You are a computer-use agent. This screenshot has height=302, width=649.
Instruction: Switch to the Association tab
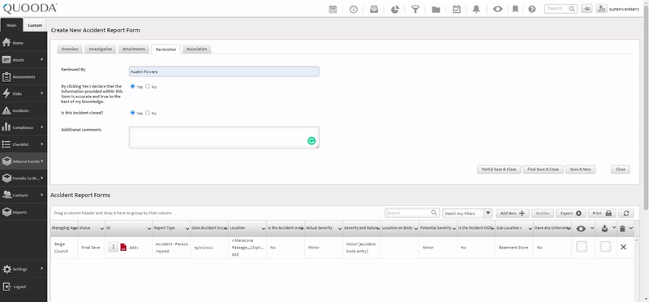click(x=196, y=49)
